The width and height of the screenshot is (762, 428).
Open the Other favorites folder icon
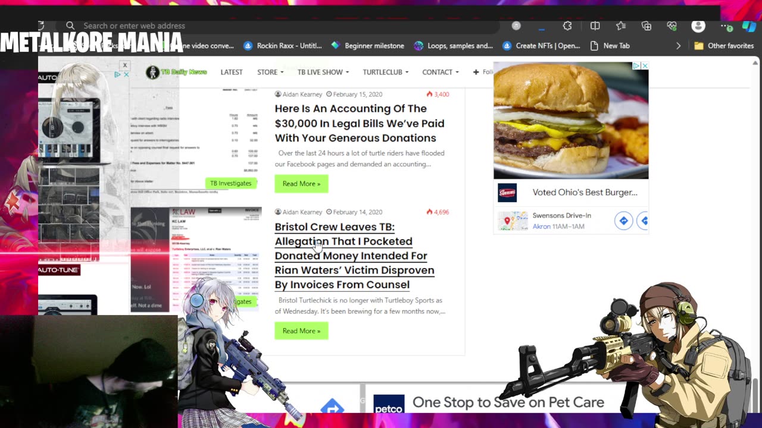click(699, 46)
